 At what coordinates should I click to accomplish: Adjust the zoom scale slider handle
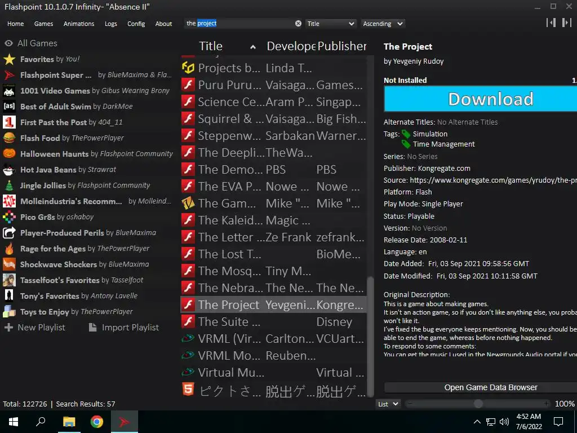click(478, 404)
